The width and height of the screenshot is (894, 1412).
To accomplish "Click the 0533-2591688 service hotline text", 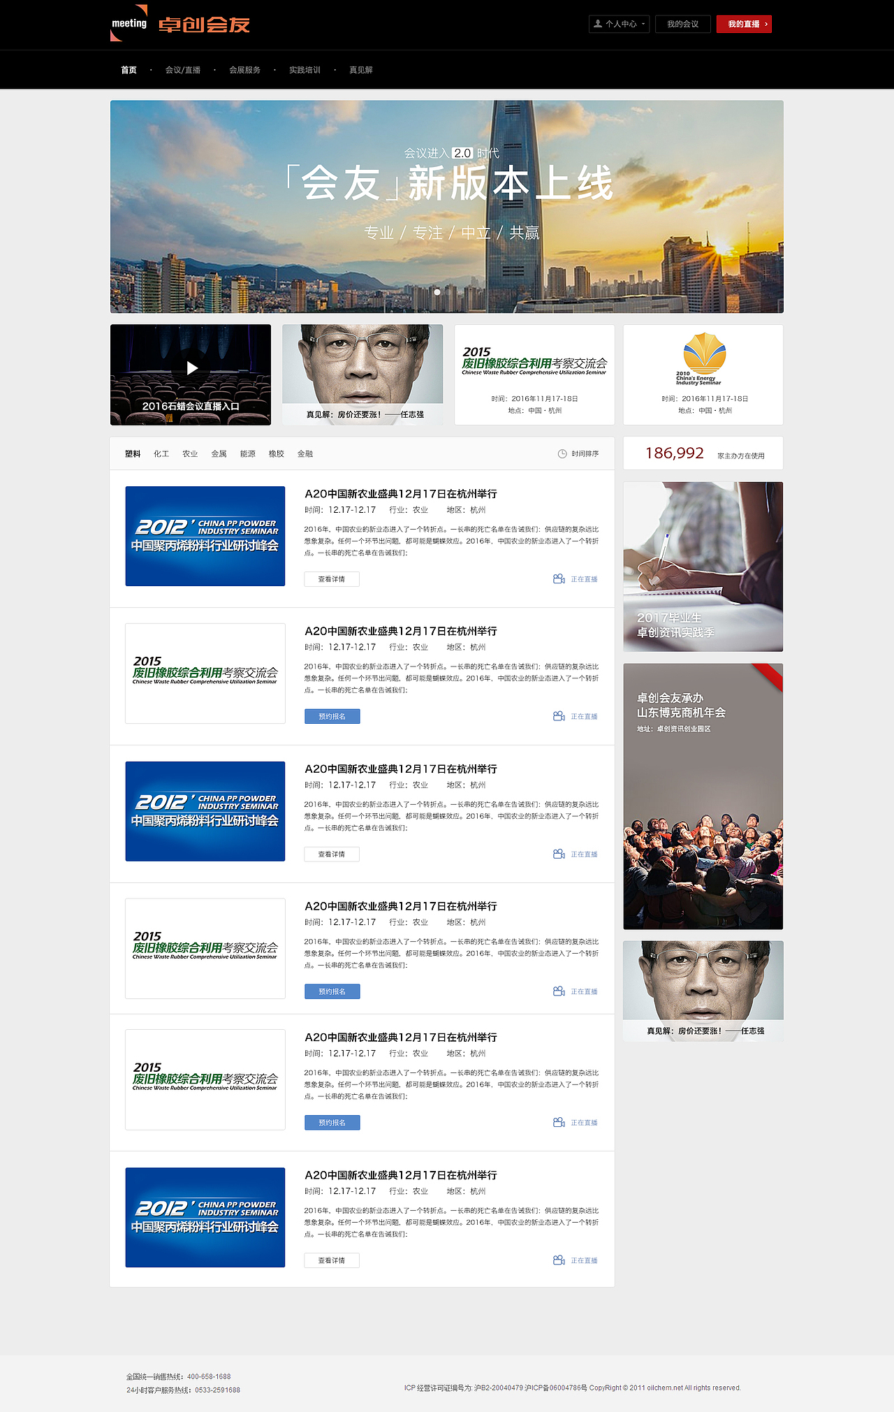I will pyautogui.click(x=217, y=1390).
